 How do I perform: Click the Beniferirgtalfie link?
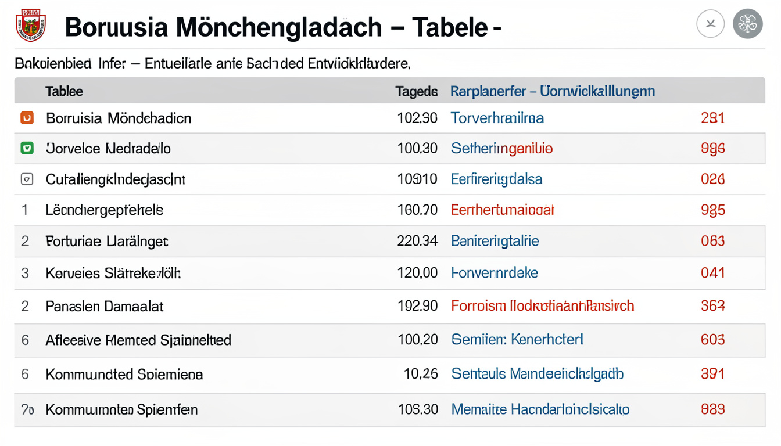tap(495, 240)
